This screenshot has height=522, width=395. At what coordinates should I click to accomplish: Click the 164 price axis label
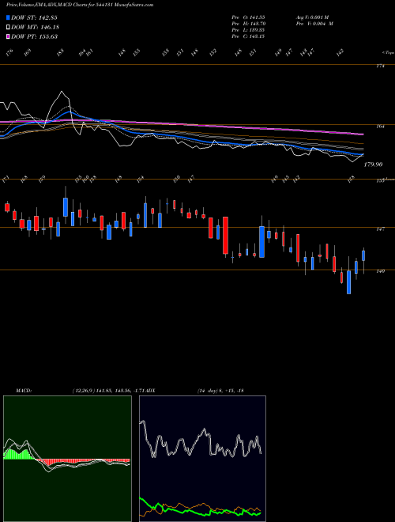381,127
